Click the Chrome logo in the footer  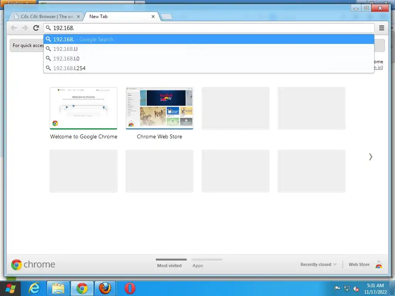[33, 264]
